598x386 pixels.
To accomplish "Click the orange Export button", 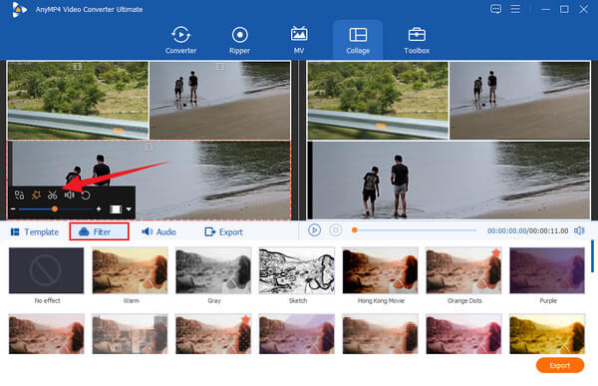I will click(560, 365).
